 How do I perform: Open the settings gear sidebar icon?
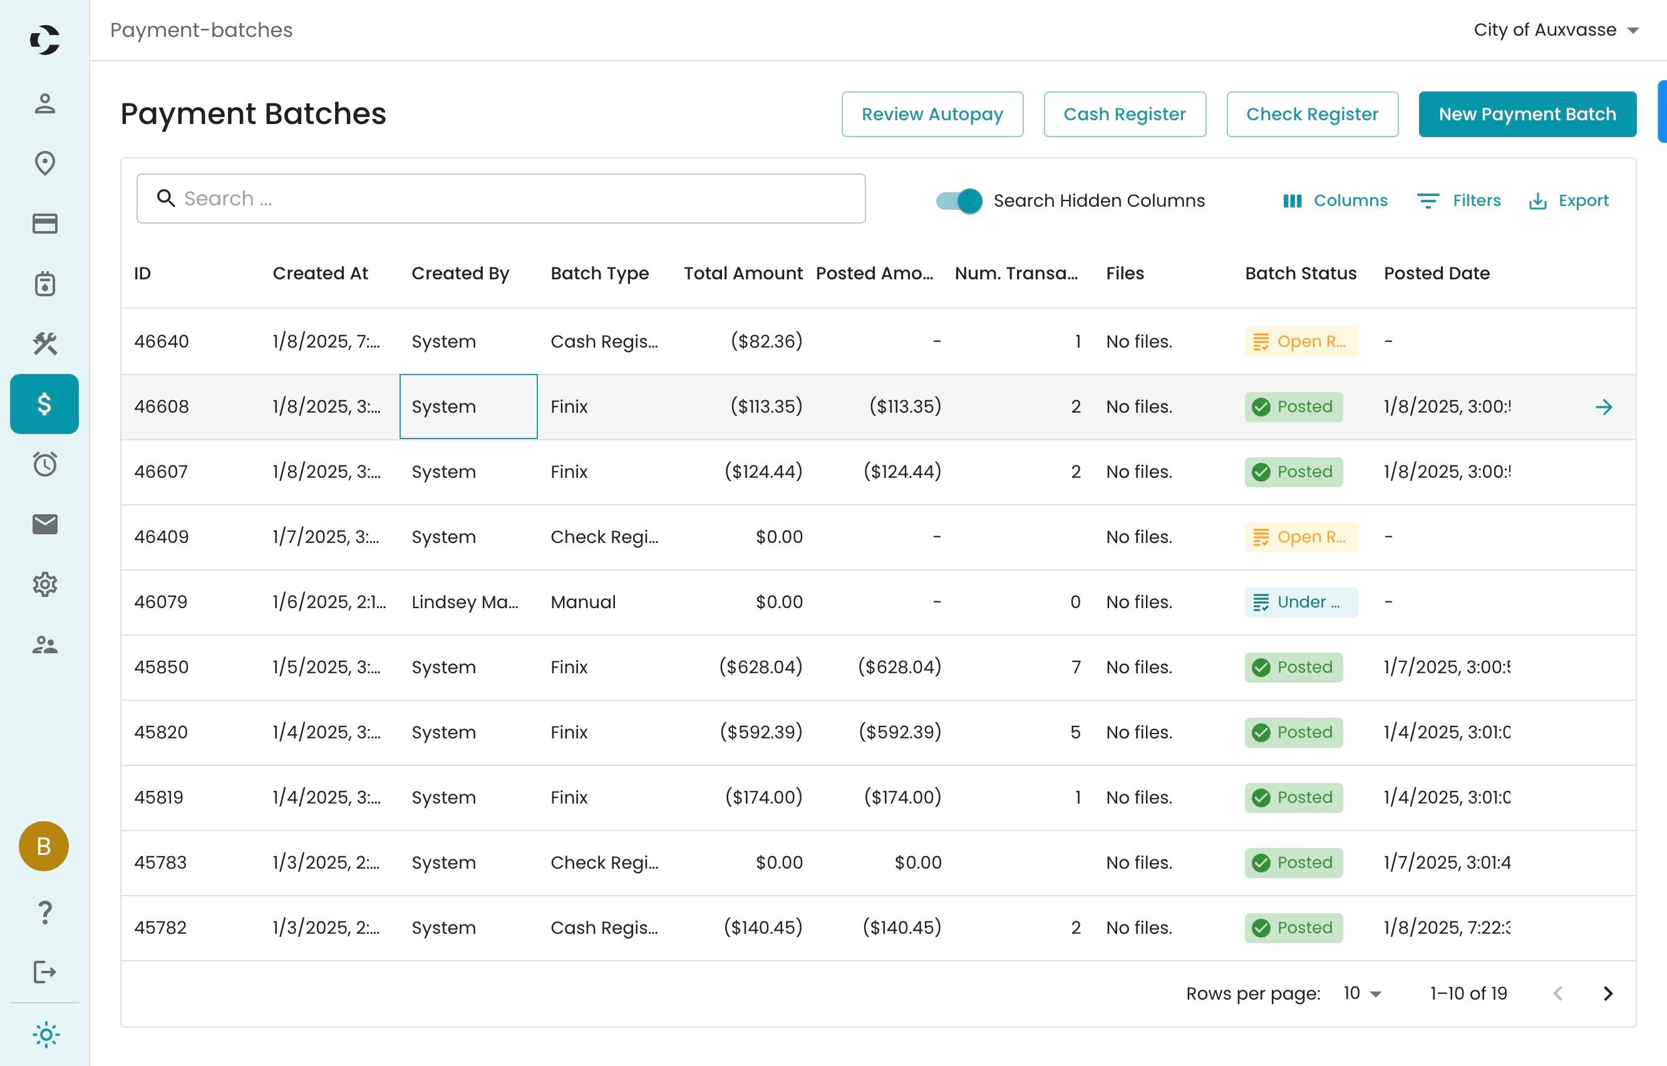click(x=45, y=584)
